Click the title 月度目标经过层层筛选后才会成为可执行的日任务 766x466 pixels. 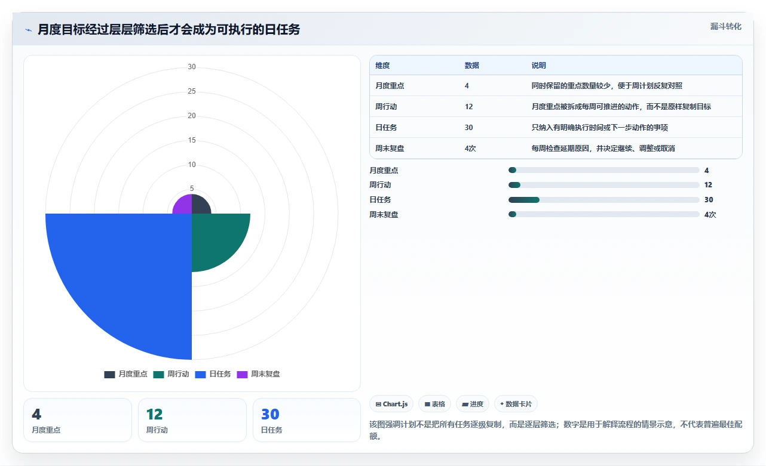[168, 29]
